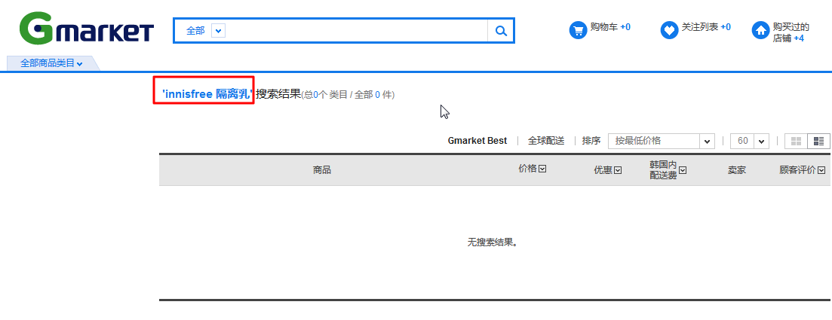The image size is (832, 320).
Task: Select the 全球配送 filter
Action: coord(546,141)
